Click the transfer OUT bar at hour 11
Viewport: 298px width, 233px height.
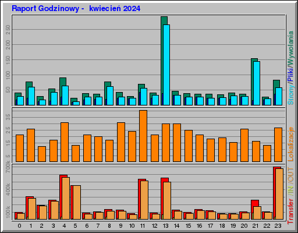click(x=144, y=200)
